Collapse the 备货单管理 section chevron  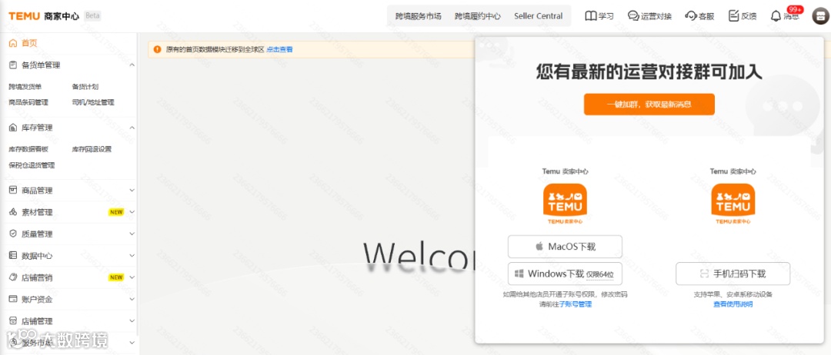click(x=132, y=65)
